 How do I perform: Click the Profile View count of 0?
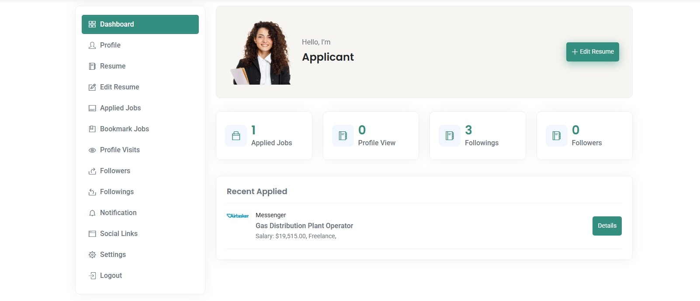(362, 130)
